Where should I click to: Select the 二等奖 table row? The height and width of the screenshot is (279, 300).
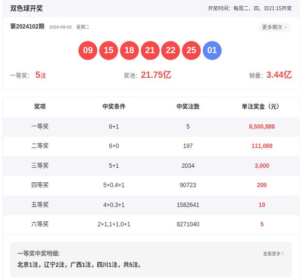point(151,146)
